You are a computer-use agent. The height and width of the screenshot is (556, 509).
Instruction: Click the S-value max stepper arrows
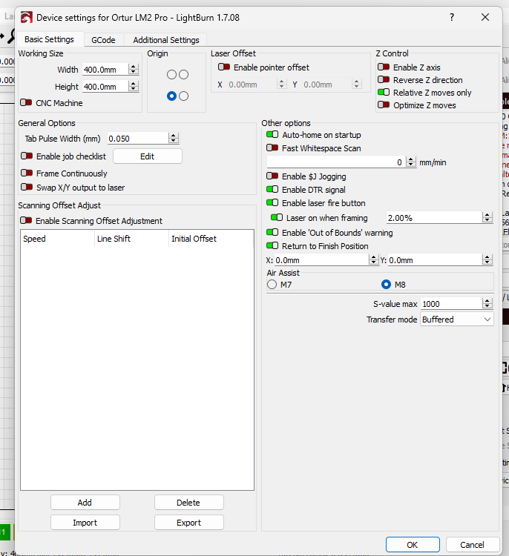click(487, 303)
